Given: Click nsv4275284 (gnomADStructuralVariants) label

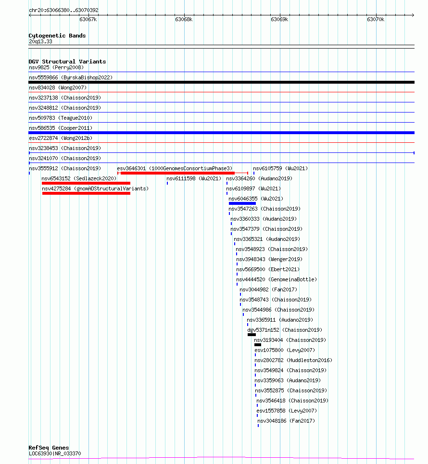Looking at the screenshot, I should [x=95, y=188].
